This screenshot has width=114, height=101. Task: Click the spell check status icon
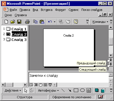click(101, 97)
